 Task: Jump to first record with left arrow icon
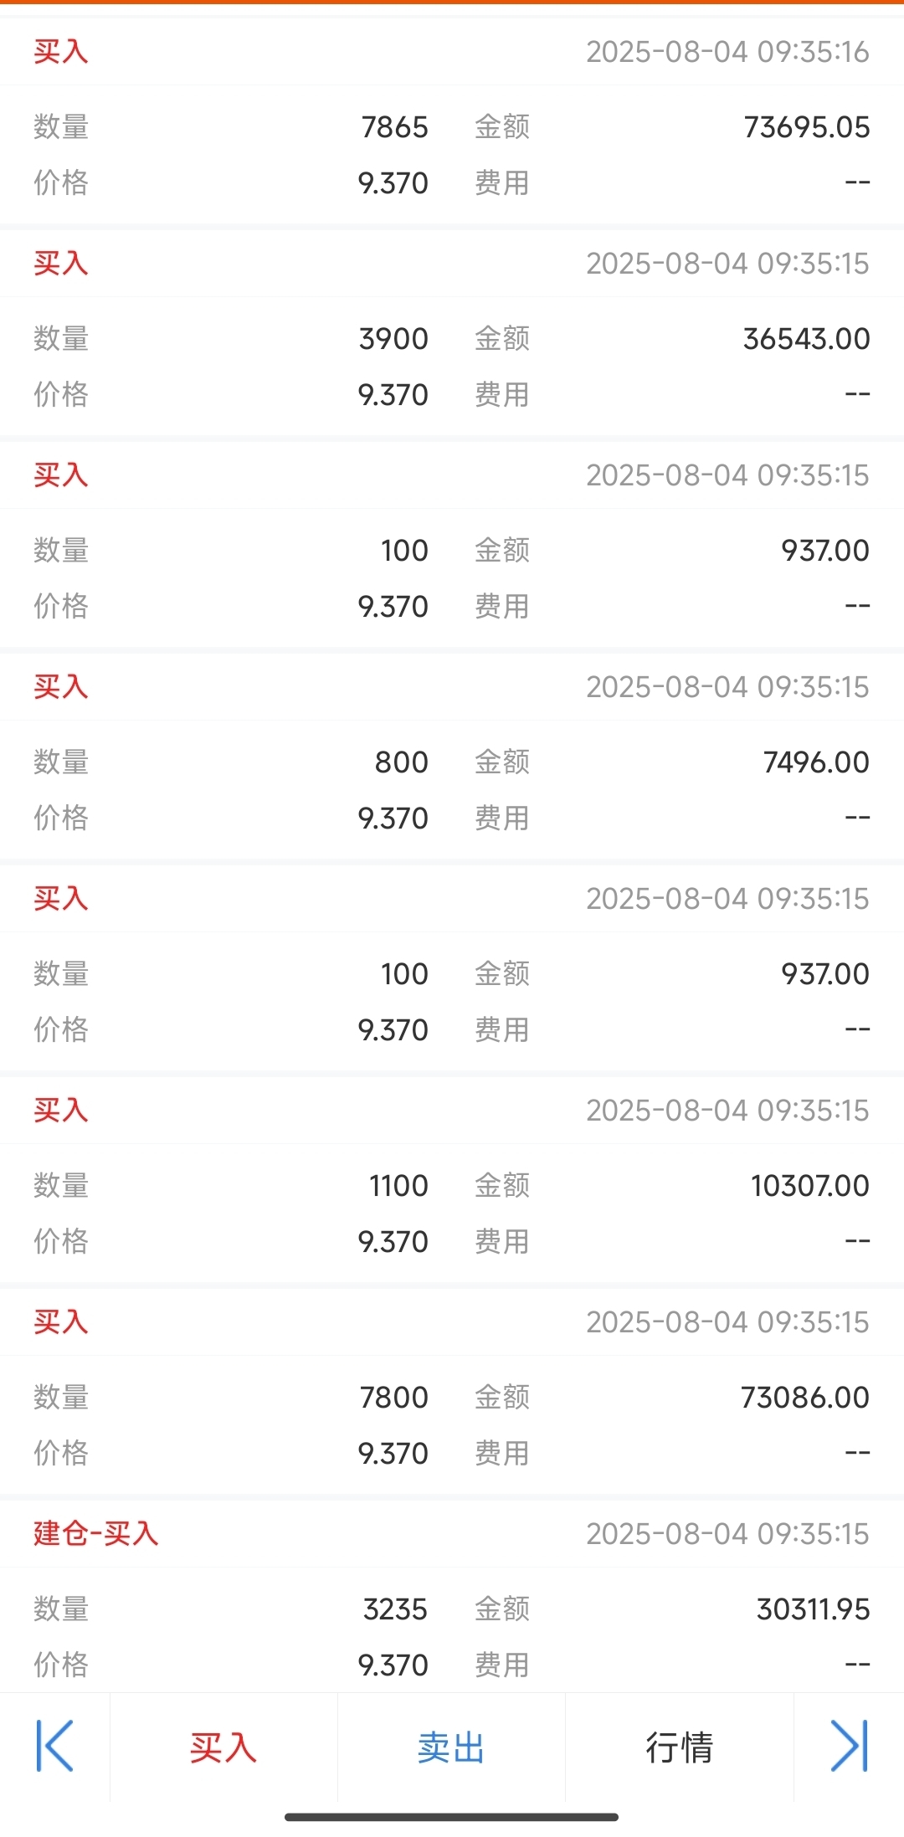pos(55,1746)
